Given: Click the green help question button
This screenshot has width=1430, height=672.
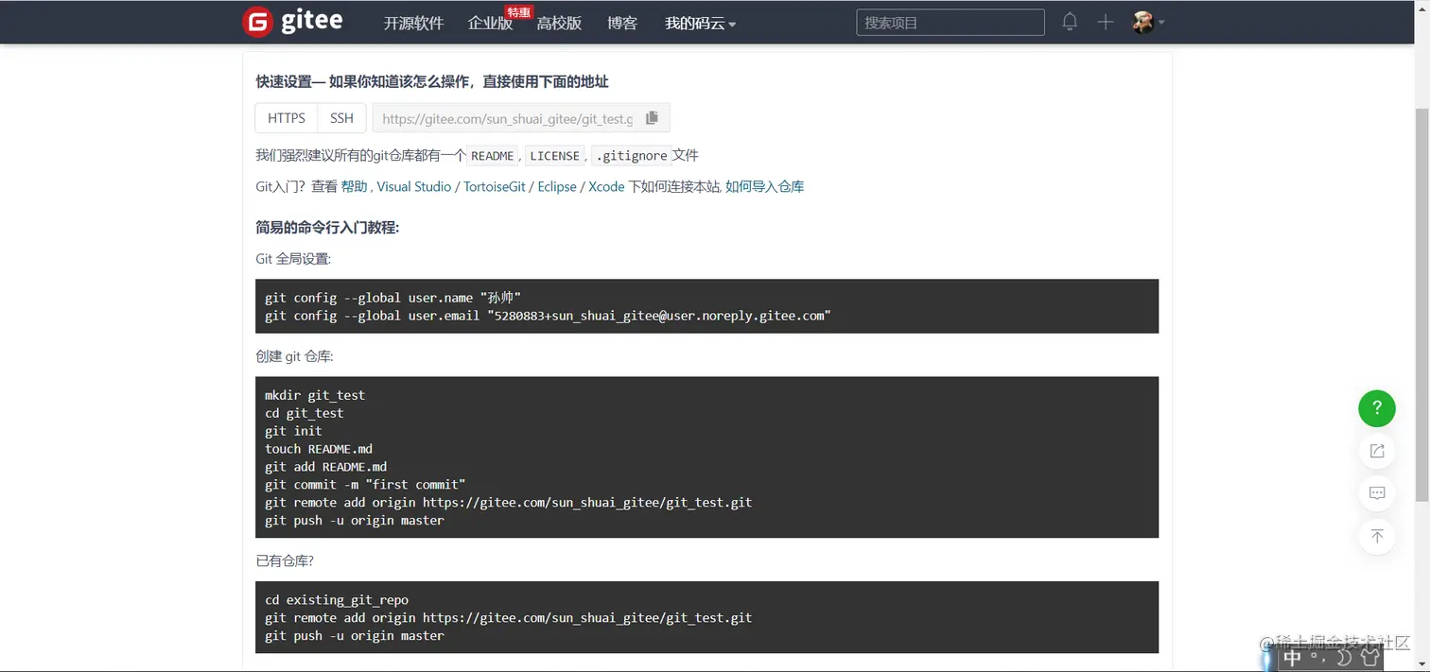Looking at the screenshot, I should [1377, 408].
